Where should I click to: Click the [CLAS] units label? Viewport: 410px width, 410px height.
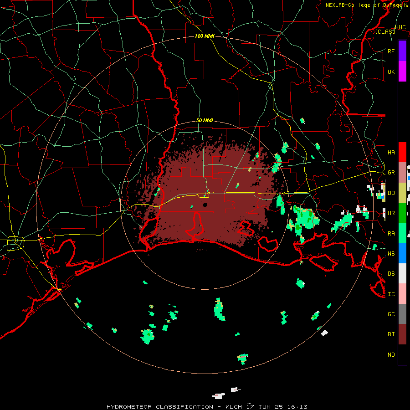(x=385, y=31)
